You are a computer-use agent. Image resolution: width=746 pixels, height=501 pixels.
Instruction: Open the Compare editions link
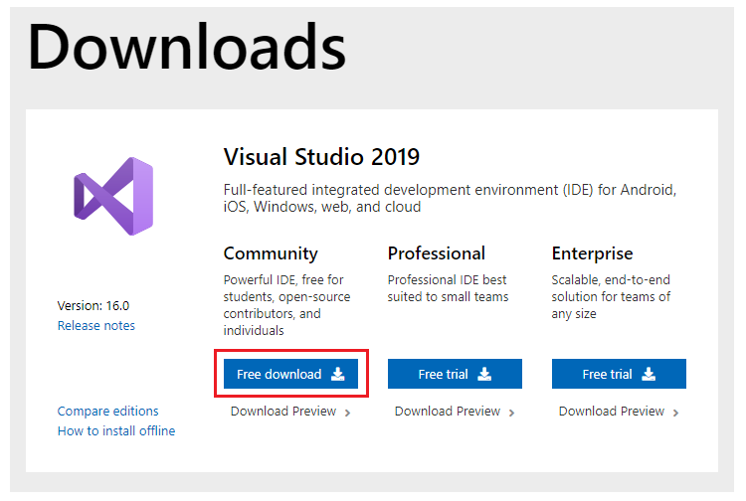(x=107, y=412)
